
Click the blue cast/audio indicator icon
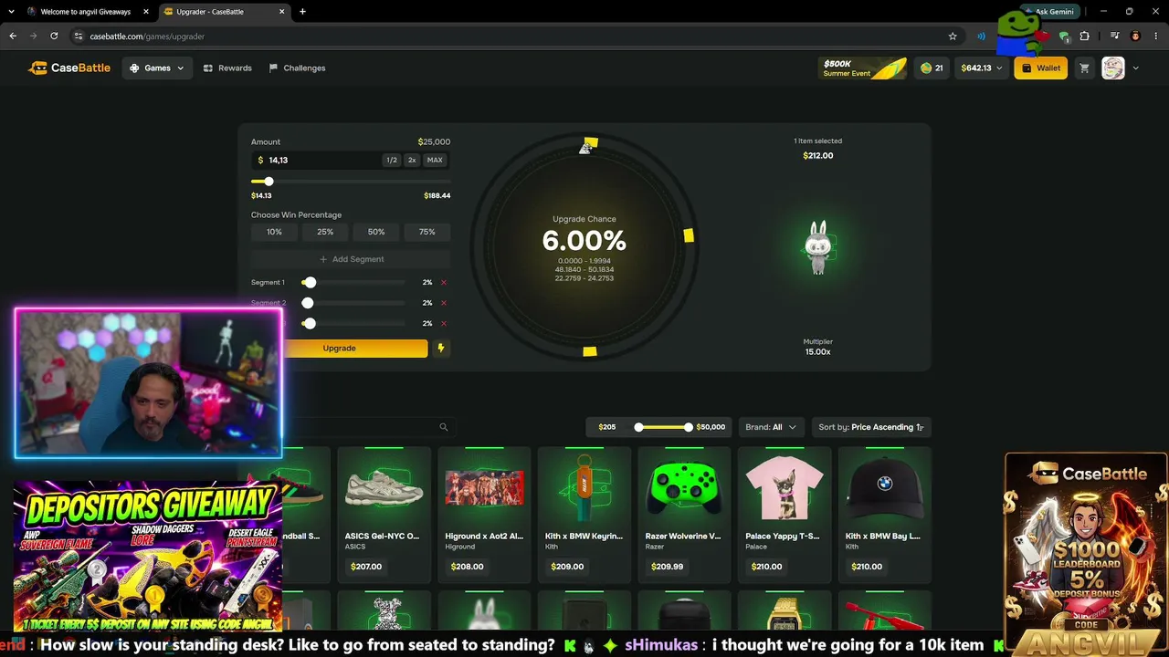pyautogui.click(x=981, y=36)
